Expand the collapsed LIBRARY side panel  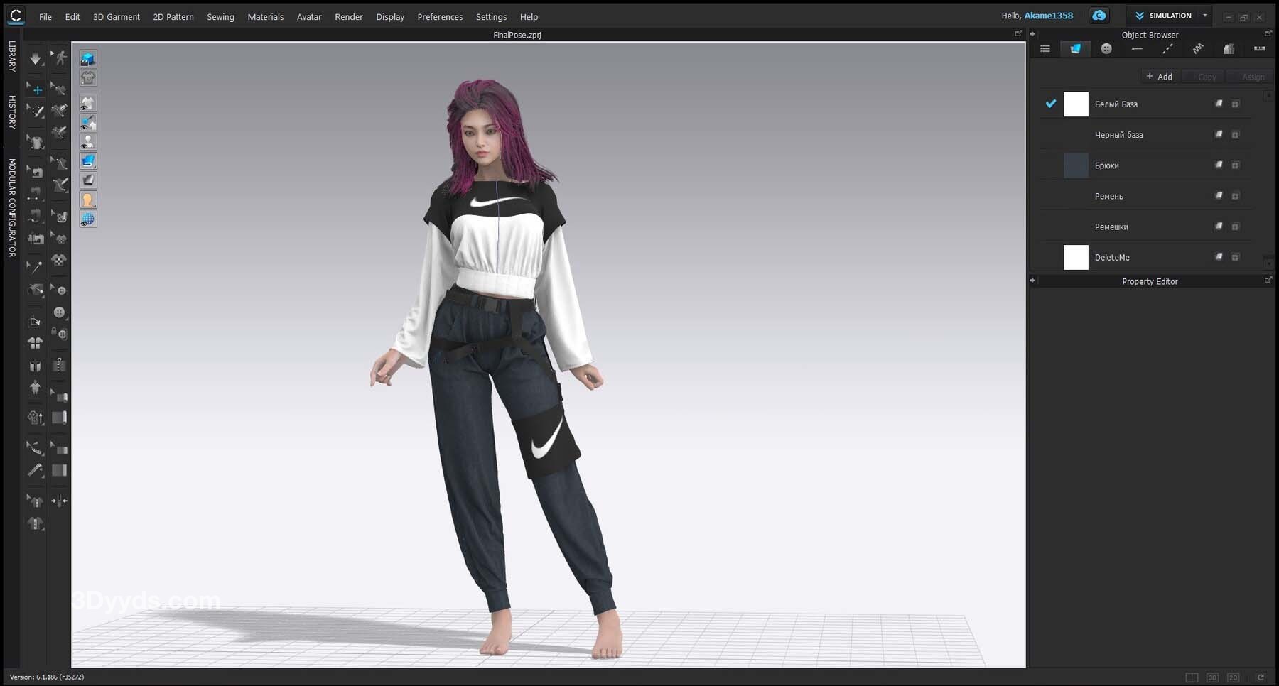pos(12,56)
